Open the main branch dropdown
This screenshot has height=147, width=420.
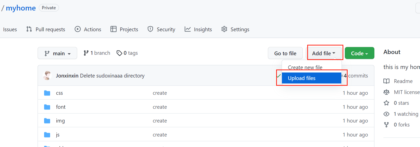tap(57, 53)
